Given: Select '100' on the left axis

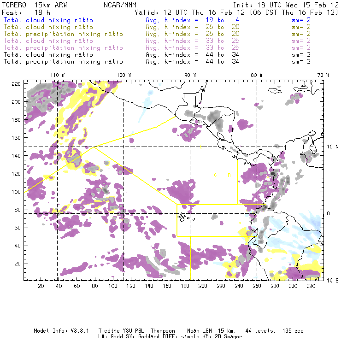Looking at the screenshot, I should coord(16,192).
